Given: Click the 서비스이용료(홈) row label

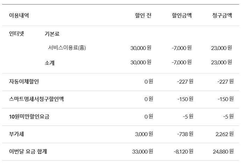Looking at the screenshot, I should (67, 48).
